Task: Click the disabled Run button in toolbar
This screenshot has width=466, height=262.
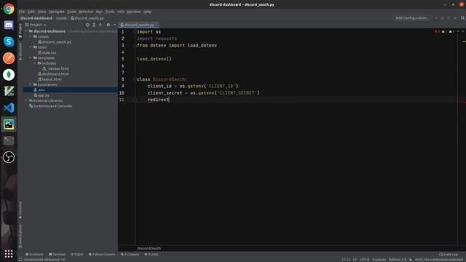Action: [436, 18]
